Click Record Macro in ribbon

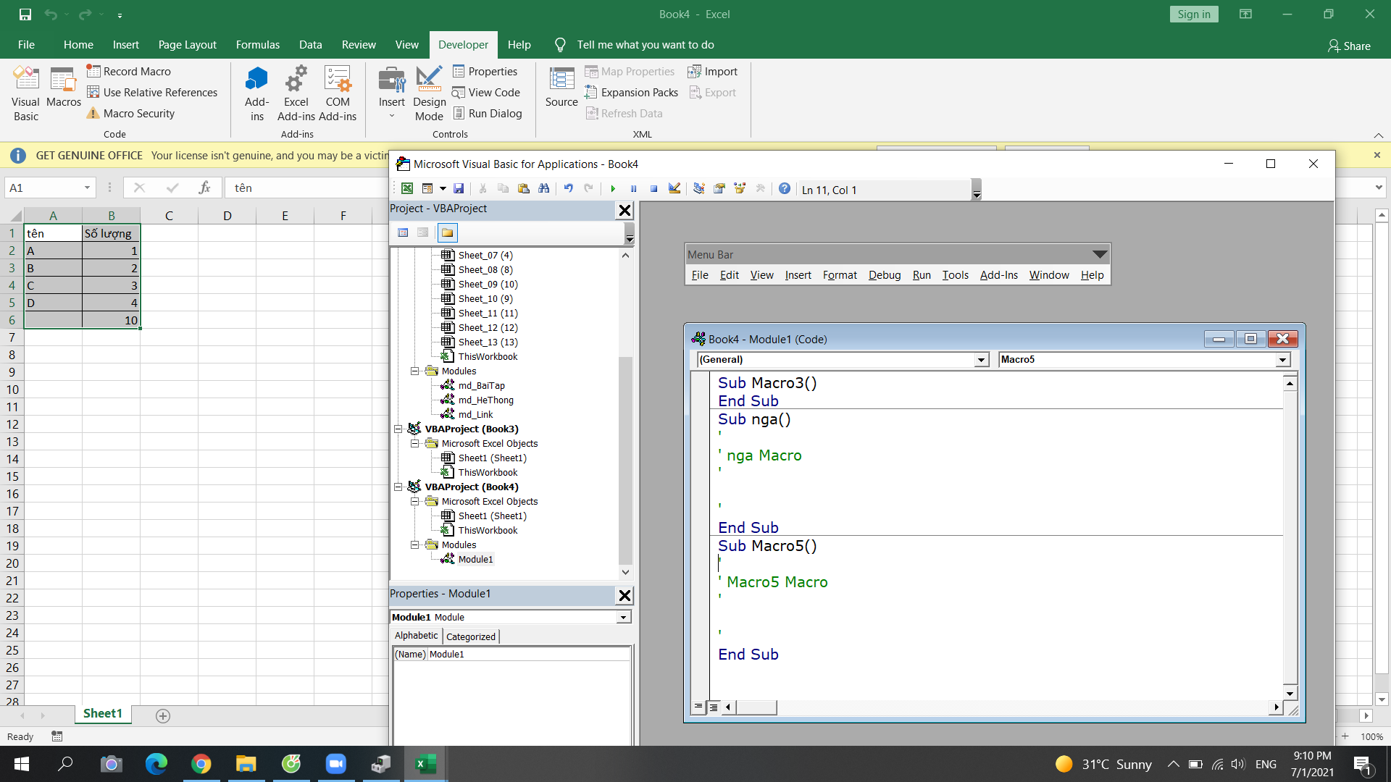(129, 71)
